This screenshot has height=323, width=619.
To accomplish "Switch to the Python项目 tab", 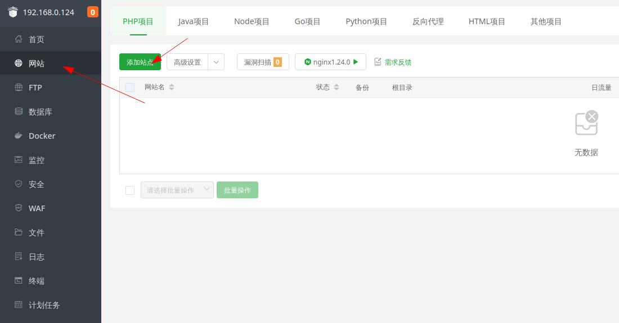I will coord(366,21).
